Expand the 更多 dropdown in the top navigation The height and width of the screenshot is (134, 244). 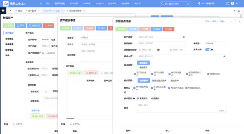pyautogui.click(x=137, y=4)
